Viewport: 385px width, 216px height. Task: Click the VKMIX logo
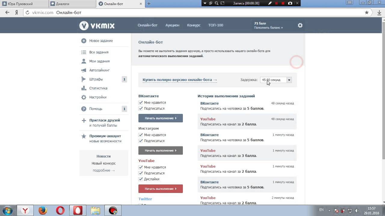(97, 25)
